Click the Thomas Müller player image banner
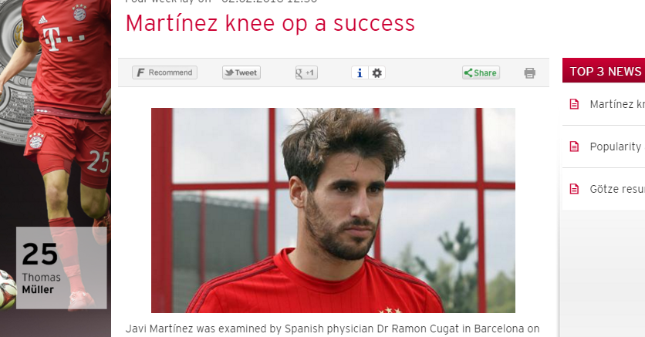 point(55,168)
